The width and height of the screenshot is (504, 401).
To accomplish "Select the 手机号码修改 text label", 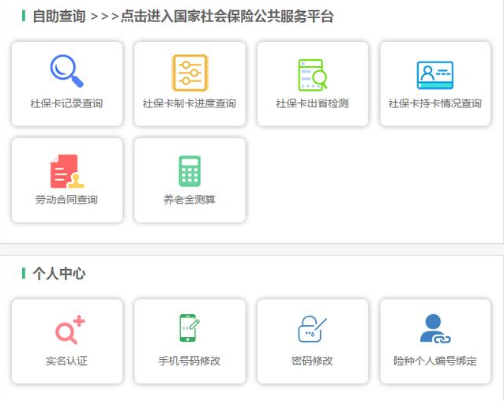I will pyautogui.click(x=190, y=361).
